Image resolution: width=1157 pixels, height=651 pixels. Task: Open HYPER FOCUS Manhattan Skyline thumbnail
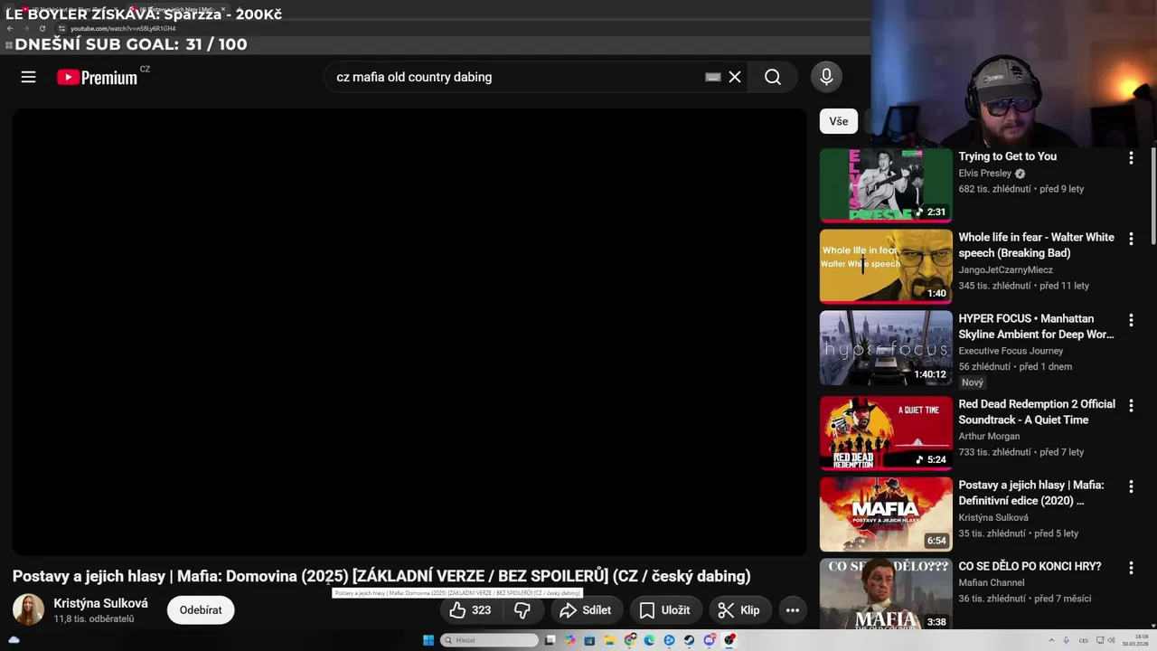886,347
